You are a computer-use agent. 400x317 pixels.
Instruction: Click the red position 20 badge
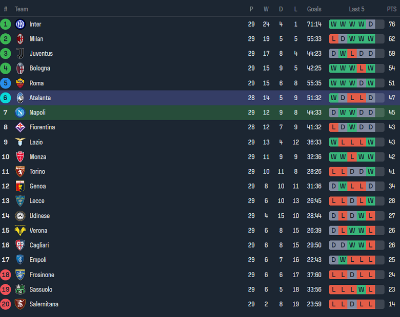6,304
